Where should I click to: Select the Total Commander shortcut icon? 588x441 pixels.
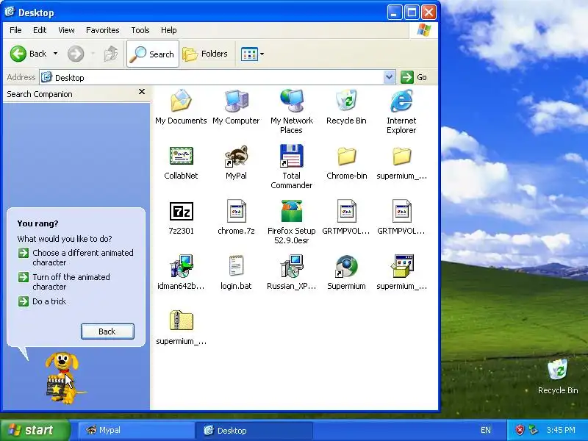291,156
